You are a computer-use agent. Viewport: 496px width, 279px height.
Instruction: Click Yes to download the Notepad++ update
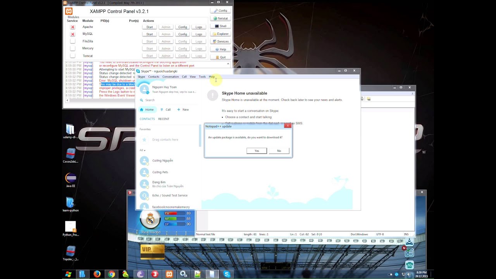257,151
